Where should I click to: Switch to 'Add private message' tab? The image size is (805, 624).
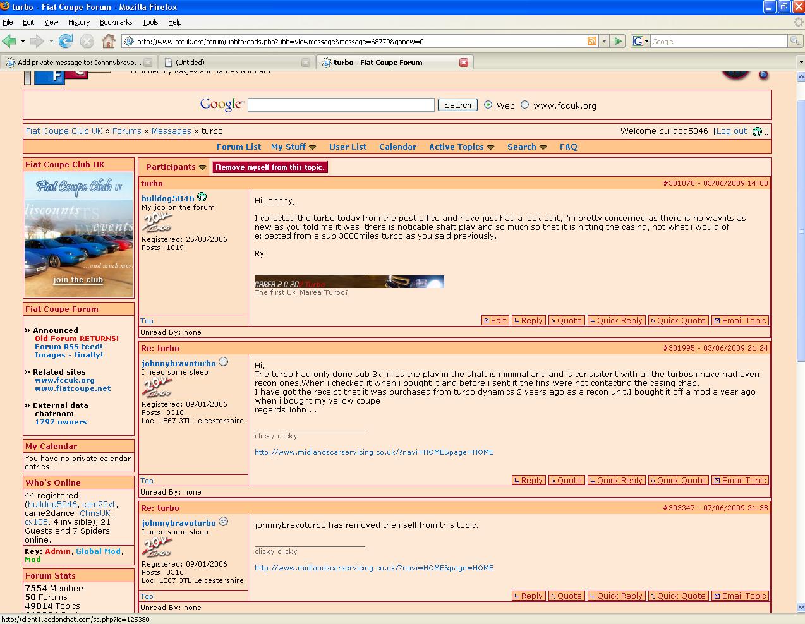78,62
